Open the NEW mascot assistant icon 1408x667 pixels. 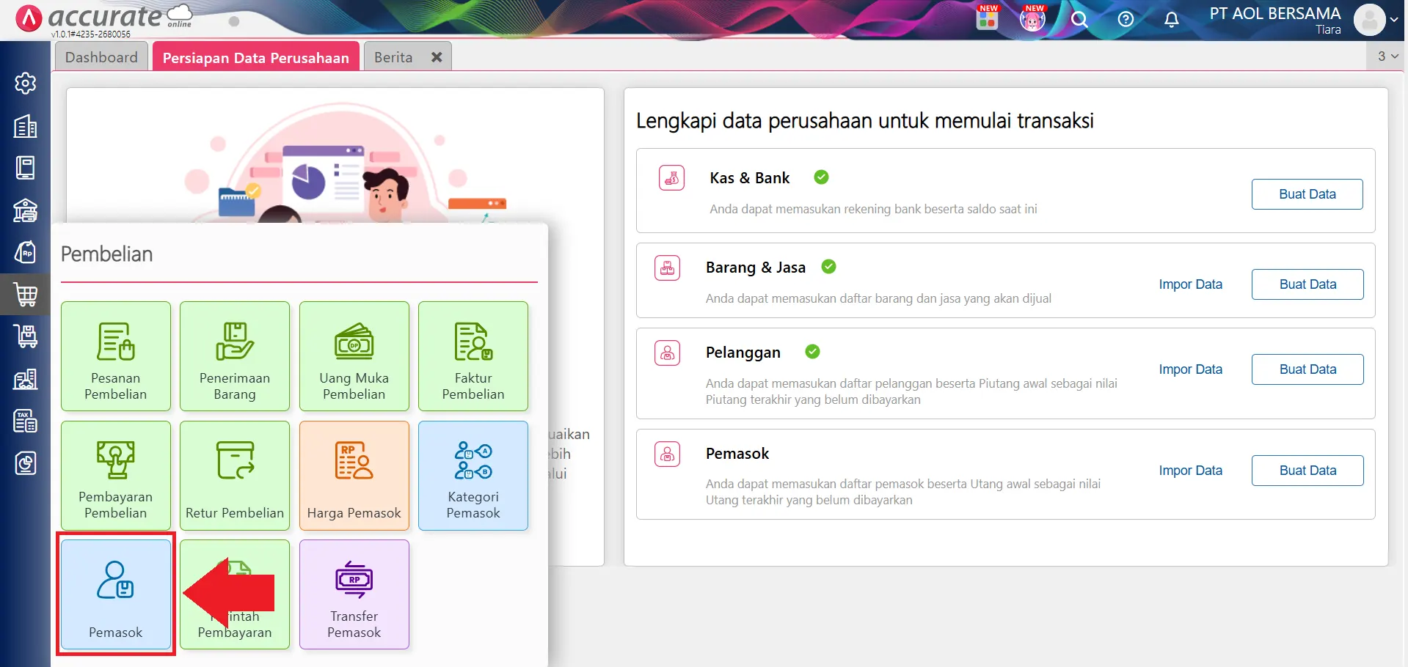[x=1033, y=18]
